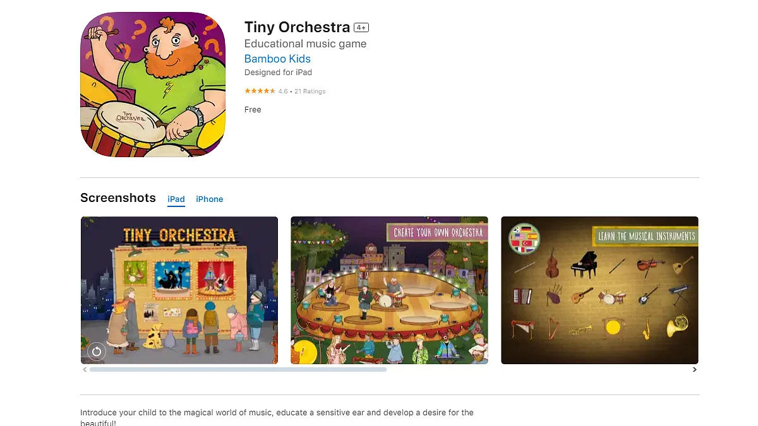758x426 pixels.
Task: Open the Bamboo Kids developer link
Action: [x=277, y=59]
